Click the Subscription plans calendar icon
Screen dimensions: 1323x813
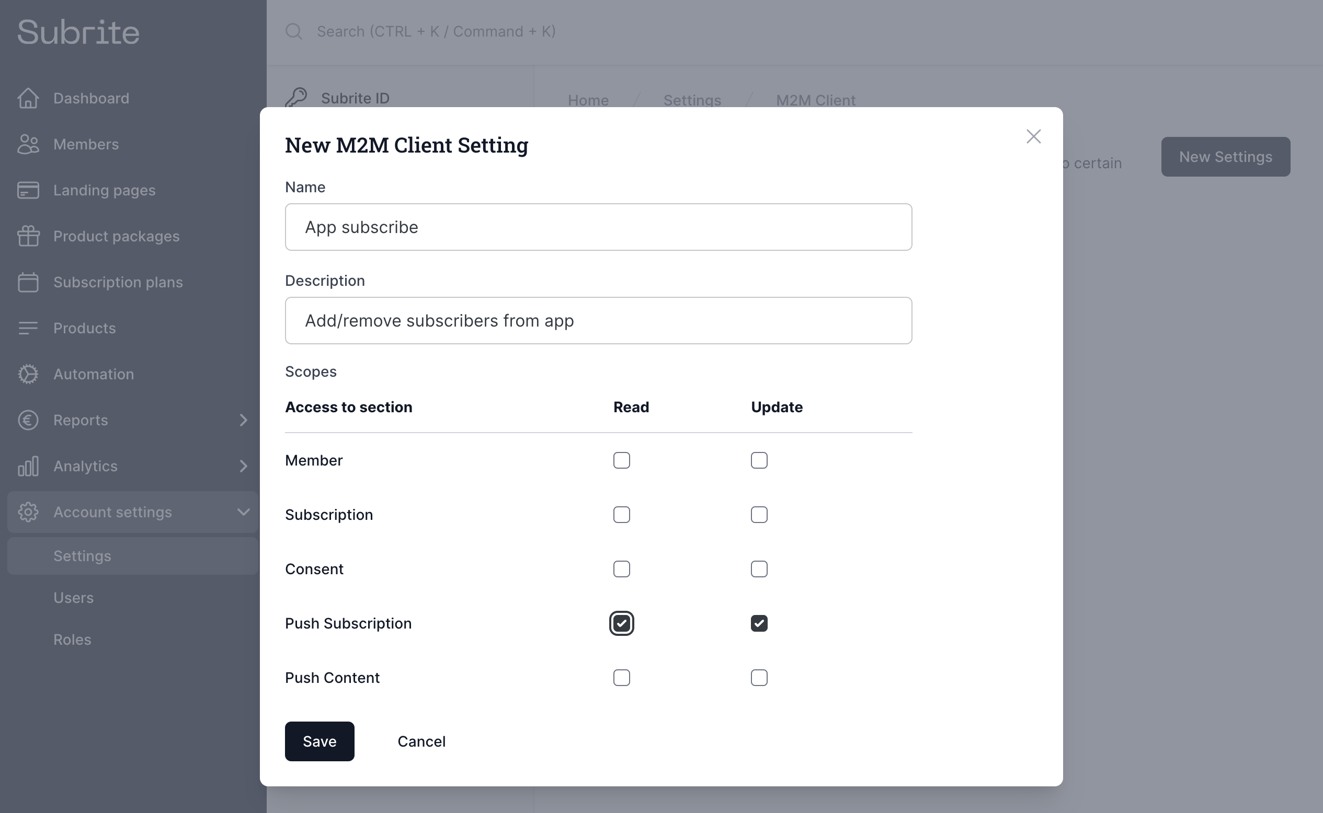(x=28, y=282)
